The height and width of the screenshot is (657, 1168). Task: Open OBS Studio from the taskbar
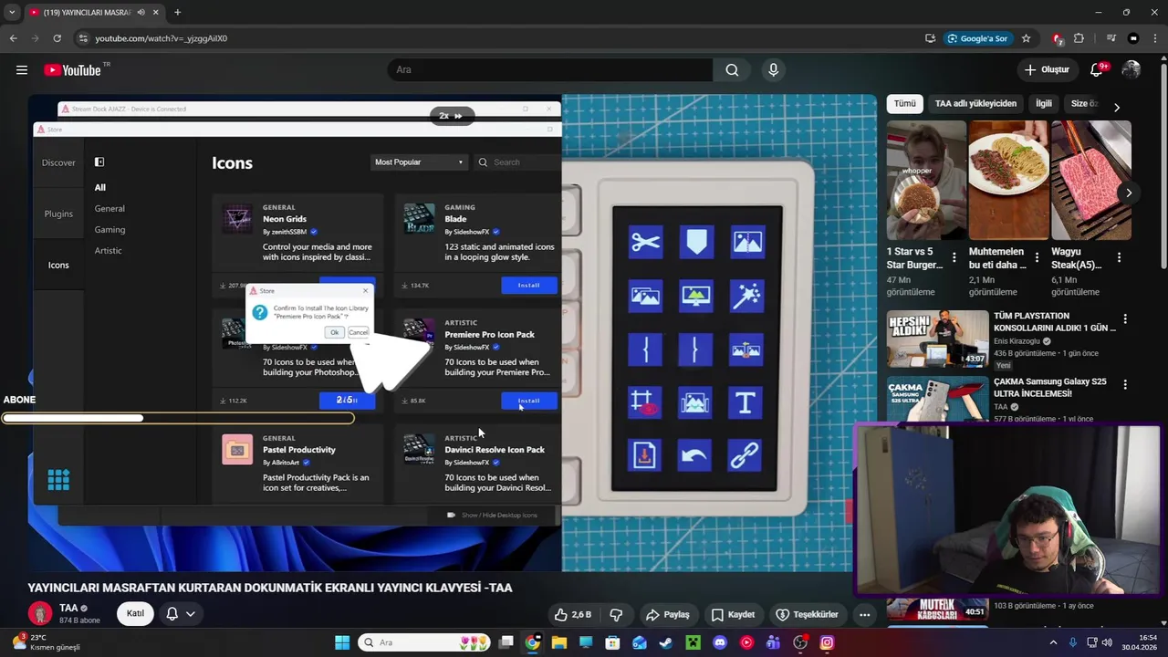tap(800, 642)
